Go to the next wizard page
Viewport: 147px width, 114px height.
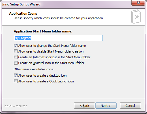pos(106,106)
